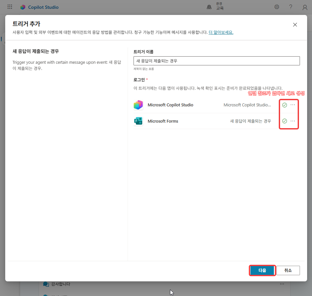The width and height of the screenshot is (312, 296).
Task: Click the Copilot Studio logo icon
Action: click(23, 7)
